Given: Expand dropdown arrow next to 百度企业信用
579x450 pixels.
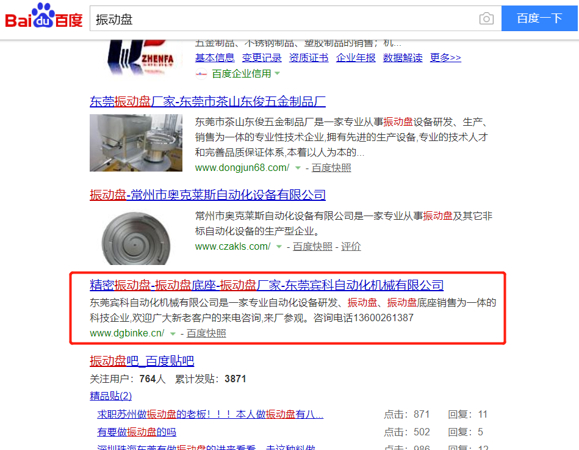Looking at the screenshot, I should pyautogui.click(x=278, y=73).
